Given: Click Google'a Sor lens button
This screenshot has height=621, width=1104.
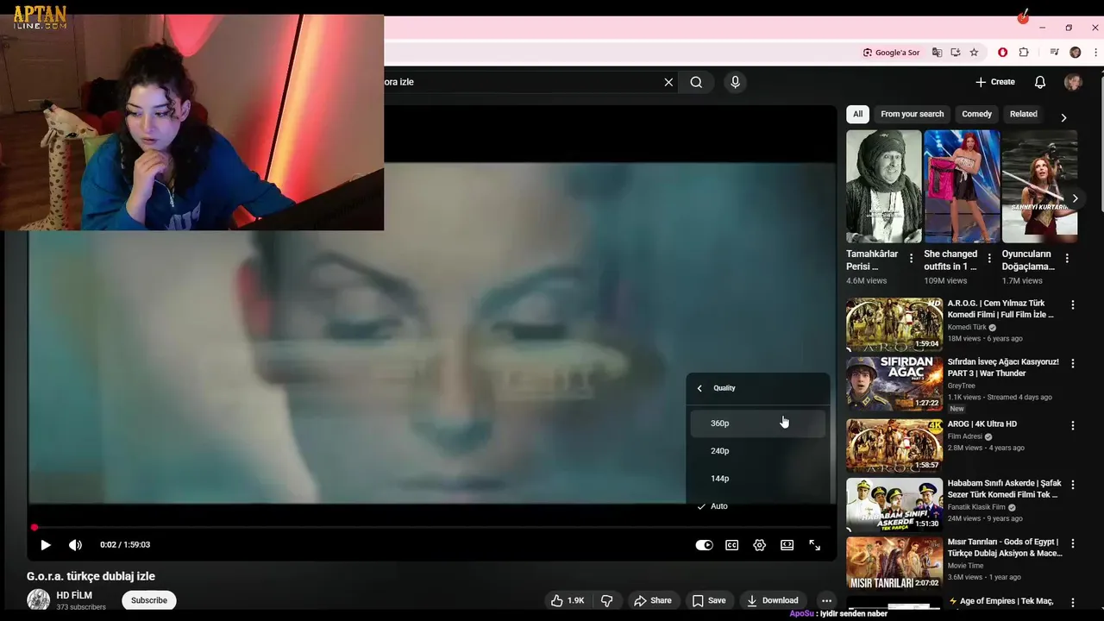Looking at the screenshot, I should (891, 53).
